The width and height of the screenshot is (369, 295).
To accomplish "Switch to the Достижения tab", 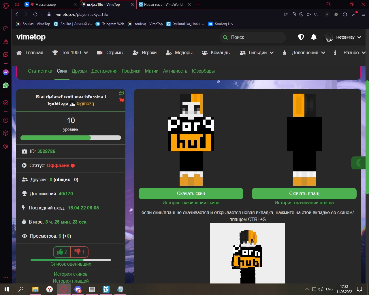I will [x=104, y=71].
